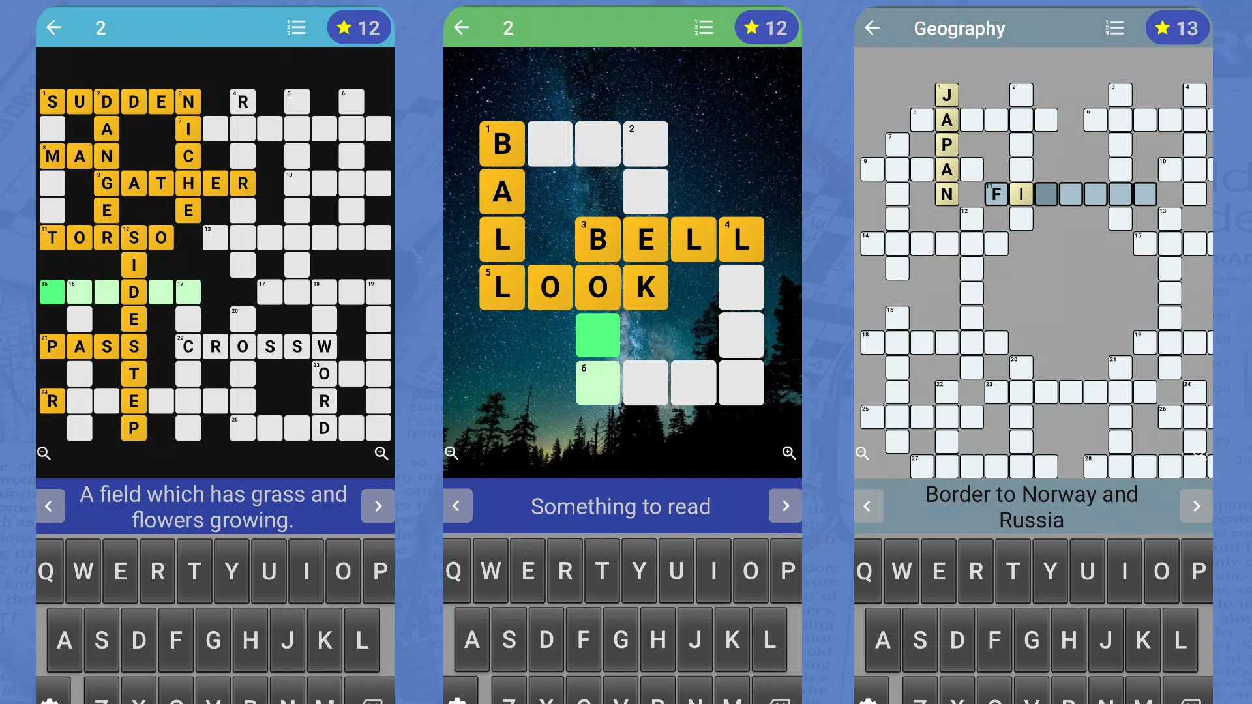The image size is (1252, 704).
Task: Tap level number 2 on left puzzle header
Action: [100, 27]
